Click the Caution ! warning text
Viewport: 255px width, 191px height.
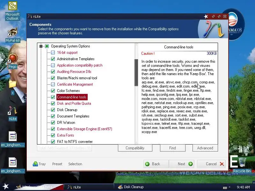coord(148,53)
